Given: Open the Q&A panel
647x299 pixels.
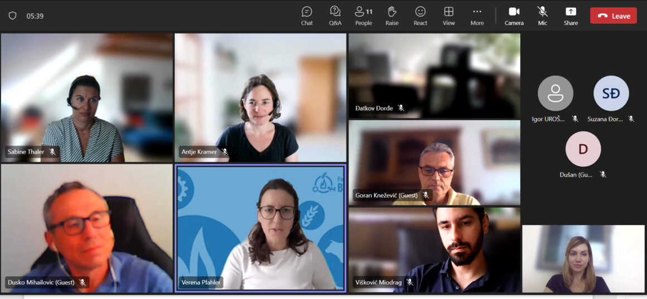Looking at the screenshot, I should [x=335, y=16].
